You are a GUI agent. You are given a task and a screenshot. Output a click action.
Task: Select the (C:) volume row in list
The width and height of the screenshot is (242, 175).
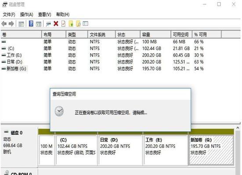click(x=111, y=49)
